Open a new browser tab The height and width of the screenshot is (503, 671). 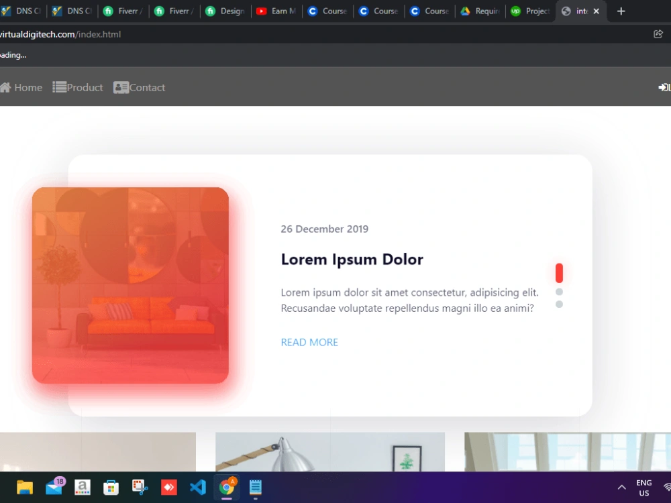pyautogui.click(x=621, y=11)
